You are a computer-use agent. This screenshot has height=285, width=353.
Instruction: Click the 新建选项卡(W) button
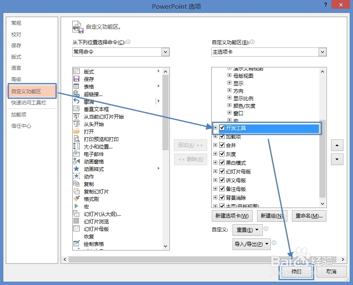[x=232, y=216]
